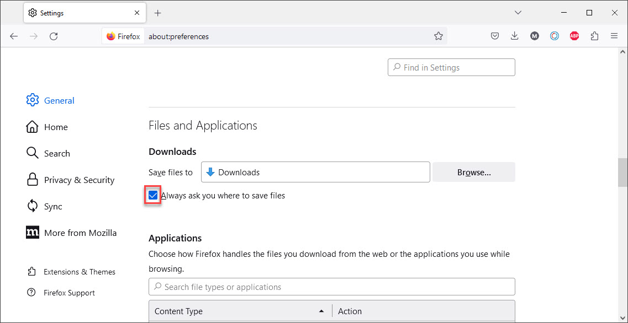
Task: Open a new tab with plus button
Action: tap(158, 13)
